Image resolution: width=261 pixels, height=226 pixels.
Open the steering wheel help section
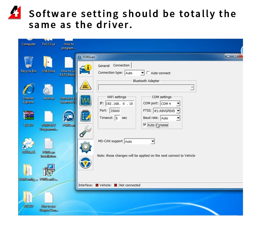(x=85, y=163)
